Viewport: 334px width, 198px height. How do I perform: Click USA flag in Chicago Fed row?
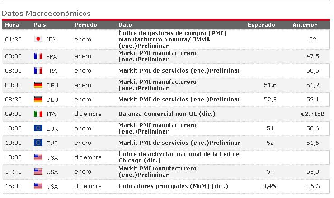click(x=38, y=157)
